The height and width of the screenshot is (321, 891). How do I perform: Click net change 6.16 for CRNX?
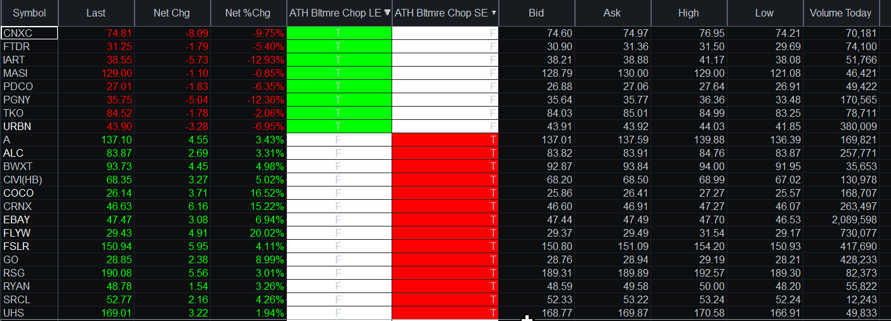[x=198, y=206]
